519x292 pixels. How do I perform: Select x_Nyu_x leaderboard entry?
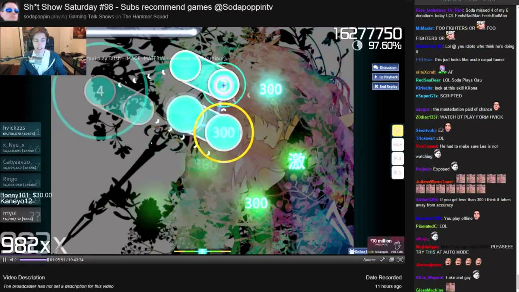pyautogui.click(x=20, y=147)
